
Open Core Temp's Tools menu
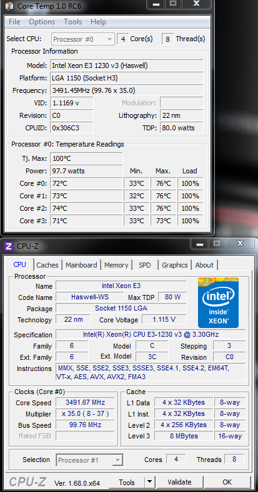[72, 22]
